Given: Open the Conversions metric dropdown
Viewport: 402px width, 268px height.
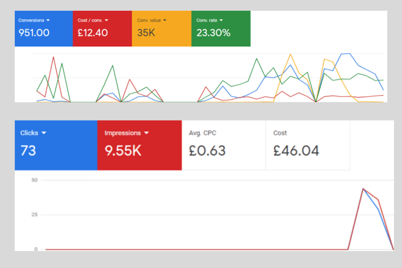Looking at the screenshot, I should click(x=49, y=20).
